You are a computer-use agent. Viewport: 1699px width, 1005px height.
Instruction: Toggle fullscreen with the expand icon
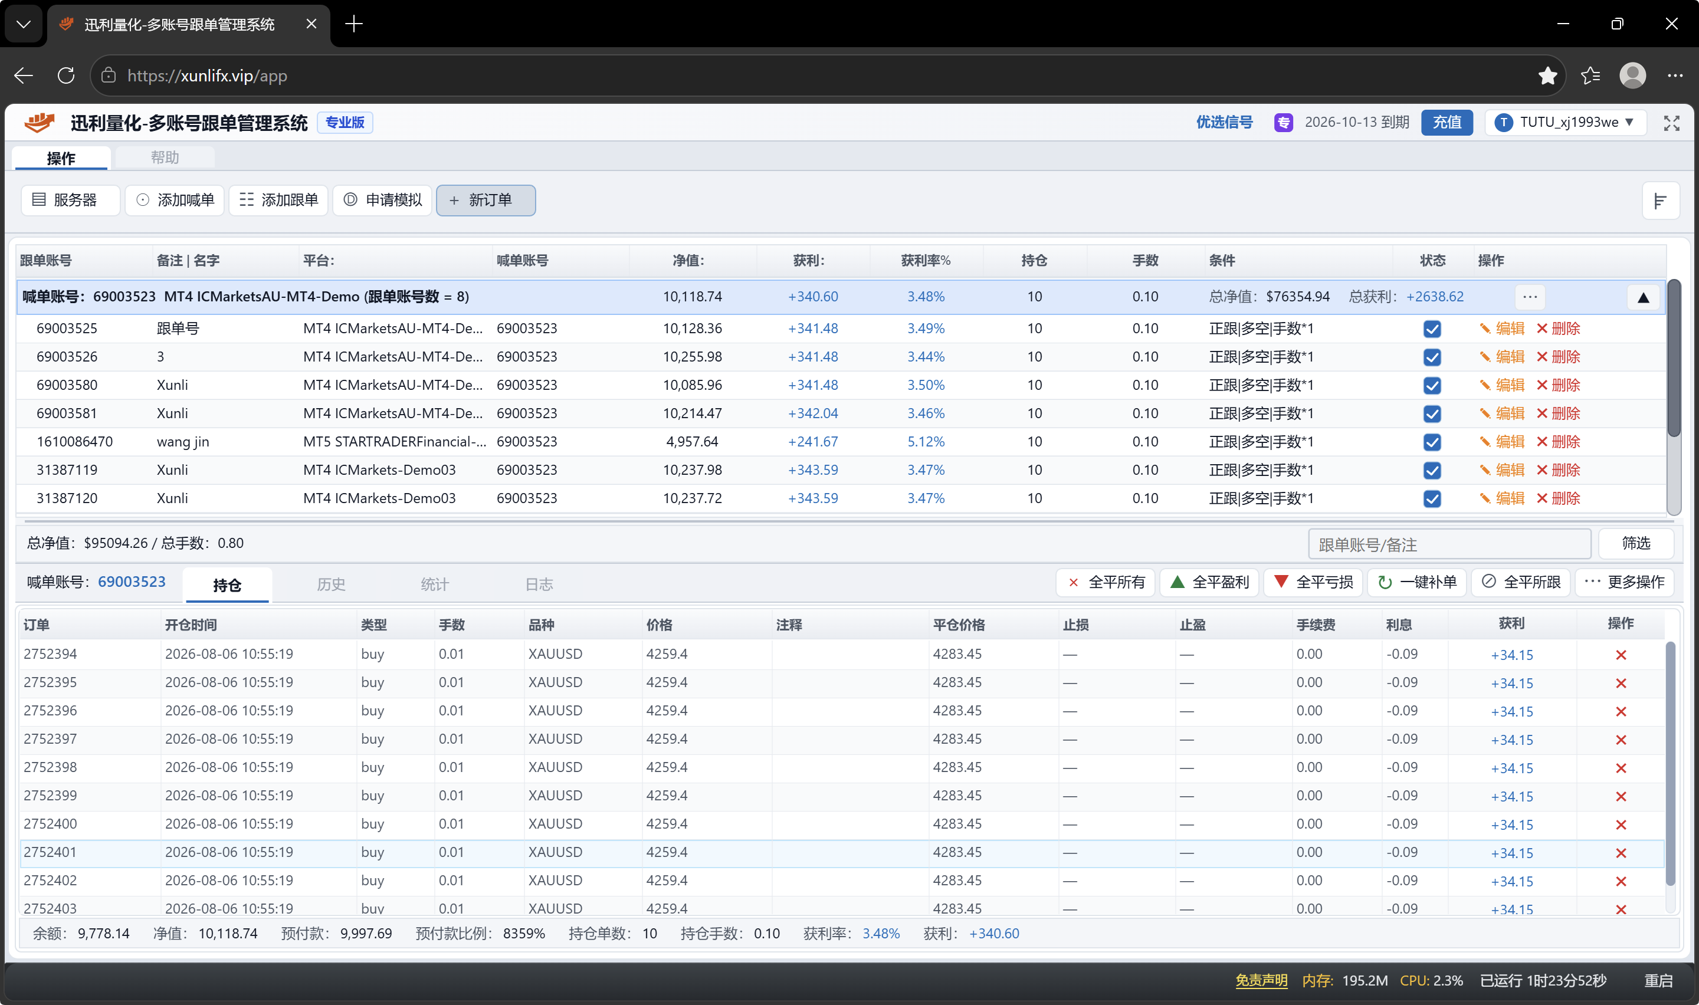coord(1671,123)
